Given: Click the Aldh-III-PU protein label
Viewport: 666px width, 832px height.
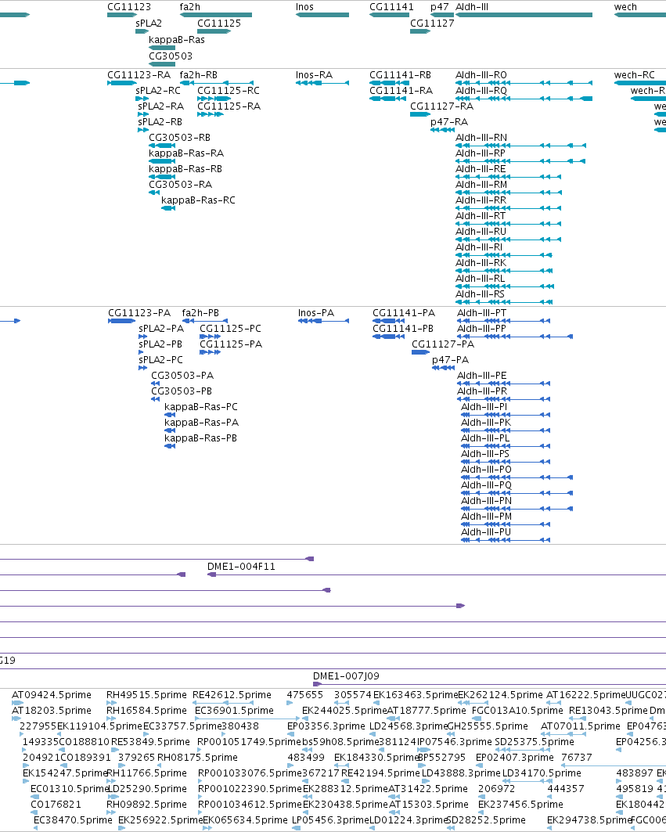Looking at the screenshot, I should click(486, 532).
